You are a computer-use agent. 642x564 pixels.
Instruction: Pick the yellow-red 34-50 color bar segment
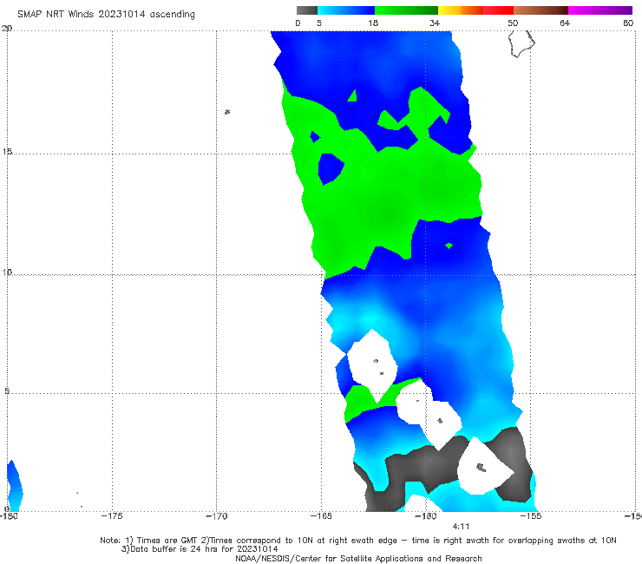pos(475,10)
